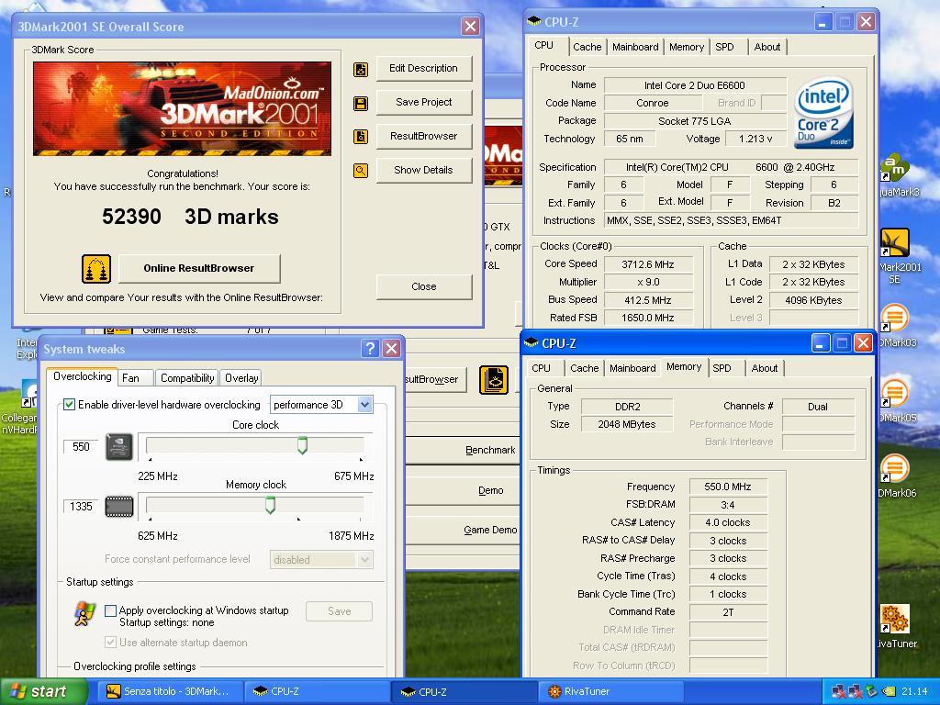940x705 pixels.
Task: Open the 3DMark06 desktop shortcut
Action: 894,469
